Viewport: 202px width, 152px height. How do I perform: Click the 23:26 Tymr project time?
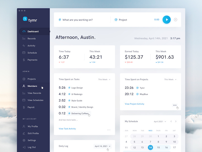point(129,88)
